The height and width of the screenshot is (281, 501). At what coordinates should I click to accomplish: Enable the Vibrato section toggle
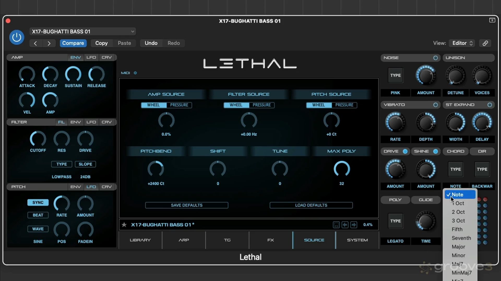tap(436, 105)
